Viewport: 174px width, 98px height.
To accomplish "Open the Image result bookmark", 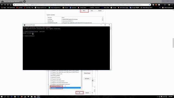I will pyautogui.click(x=41, y=8).
